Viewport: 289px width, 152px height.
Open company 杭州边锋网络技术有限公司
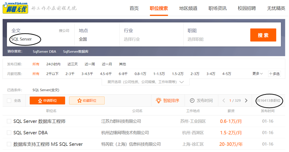pos(125,133)
